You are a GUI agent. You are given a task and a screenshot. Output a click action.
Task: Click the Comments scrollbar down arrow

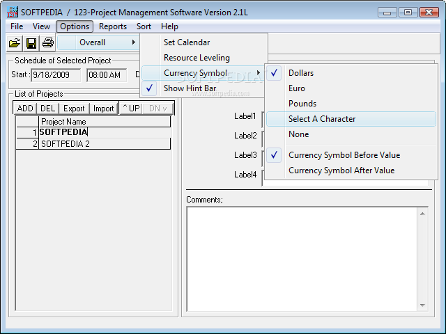click(422, 305)
